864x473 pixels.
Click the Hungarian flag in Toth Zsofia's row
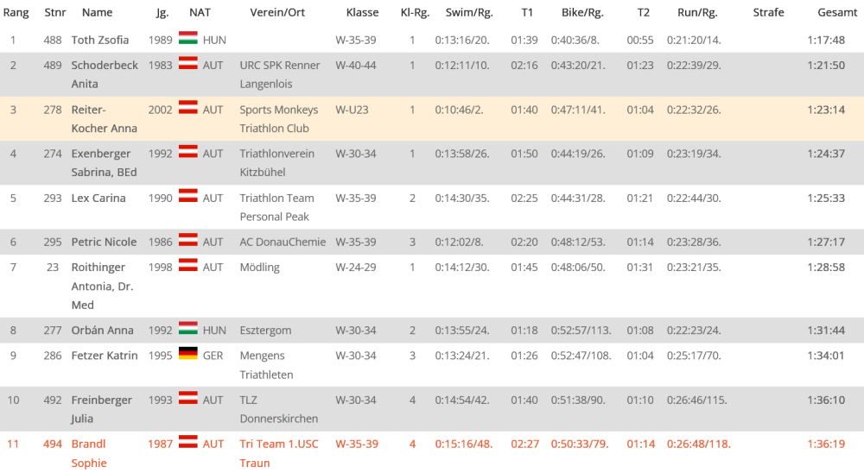coord(187,39)
